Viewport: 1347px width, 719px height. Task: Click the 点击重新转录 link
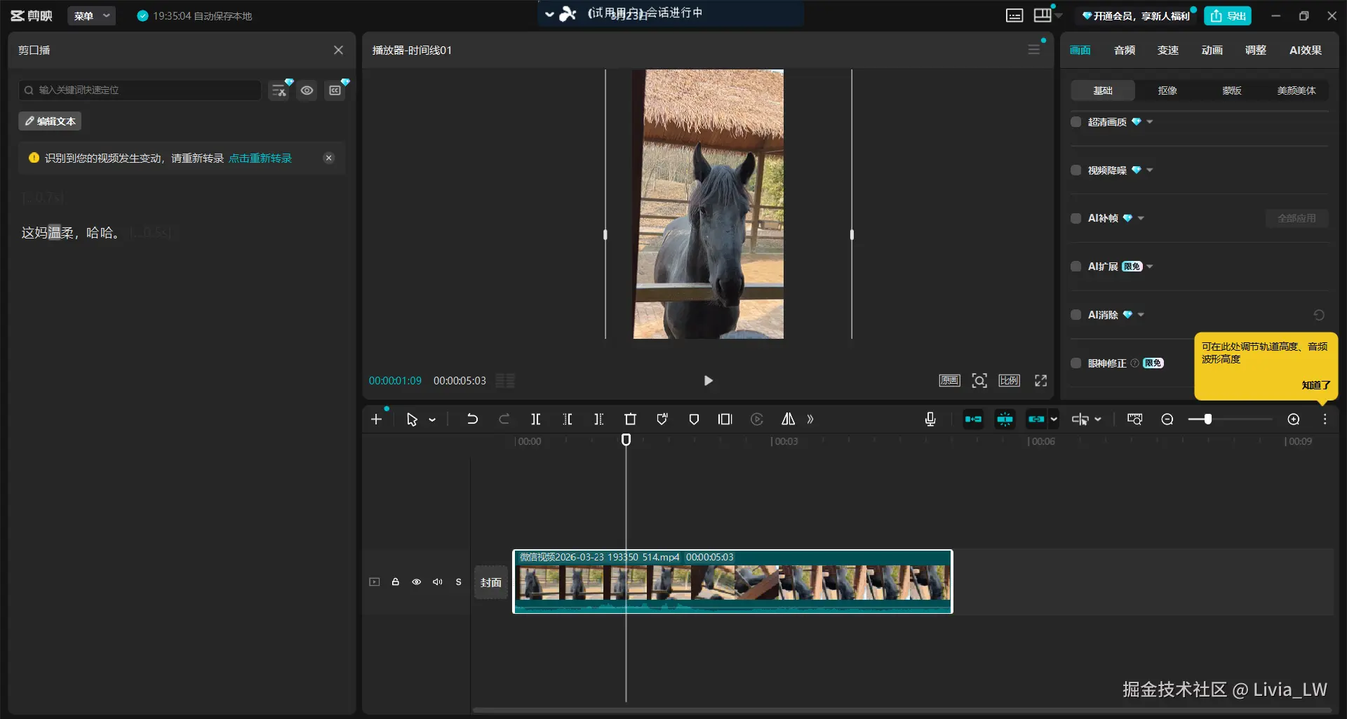pyautogui.click(x=260, y=159)
